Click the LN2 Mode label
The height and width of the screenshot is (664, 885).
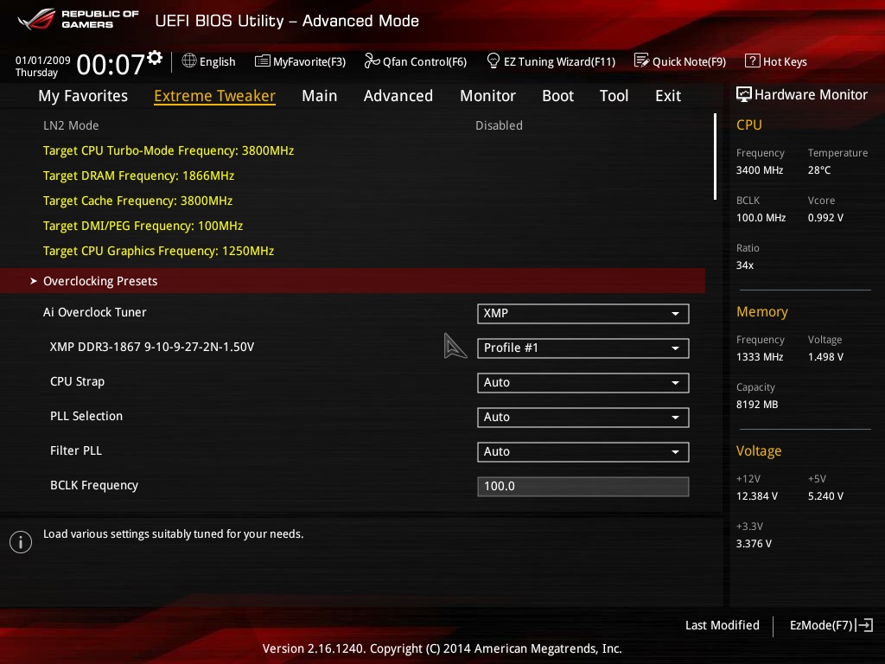(71, 125)
